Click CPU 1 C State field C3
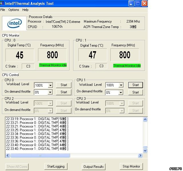Viewport: 183px width, 171px height. 101,66
